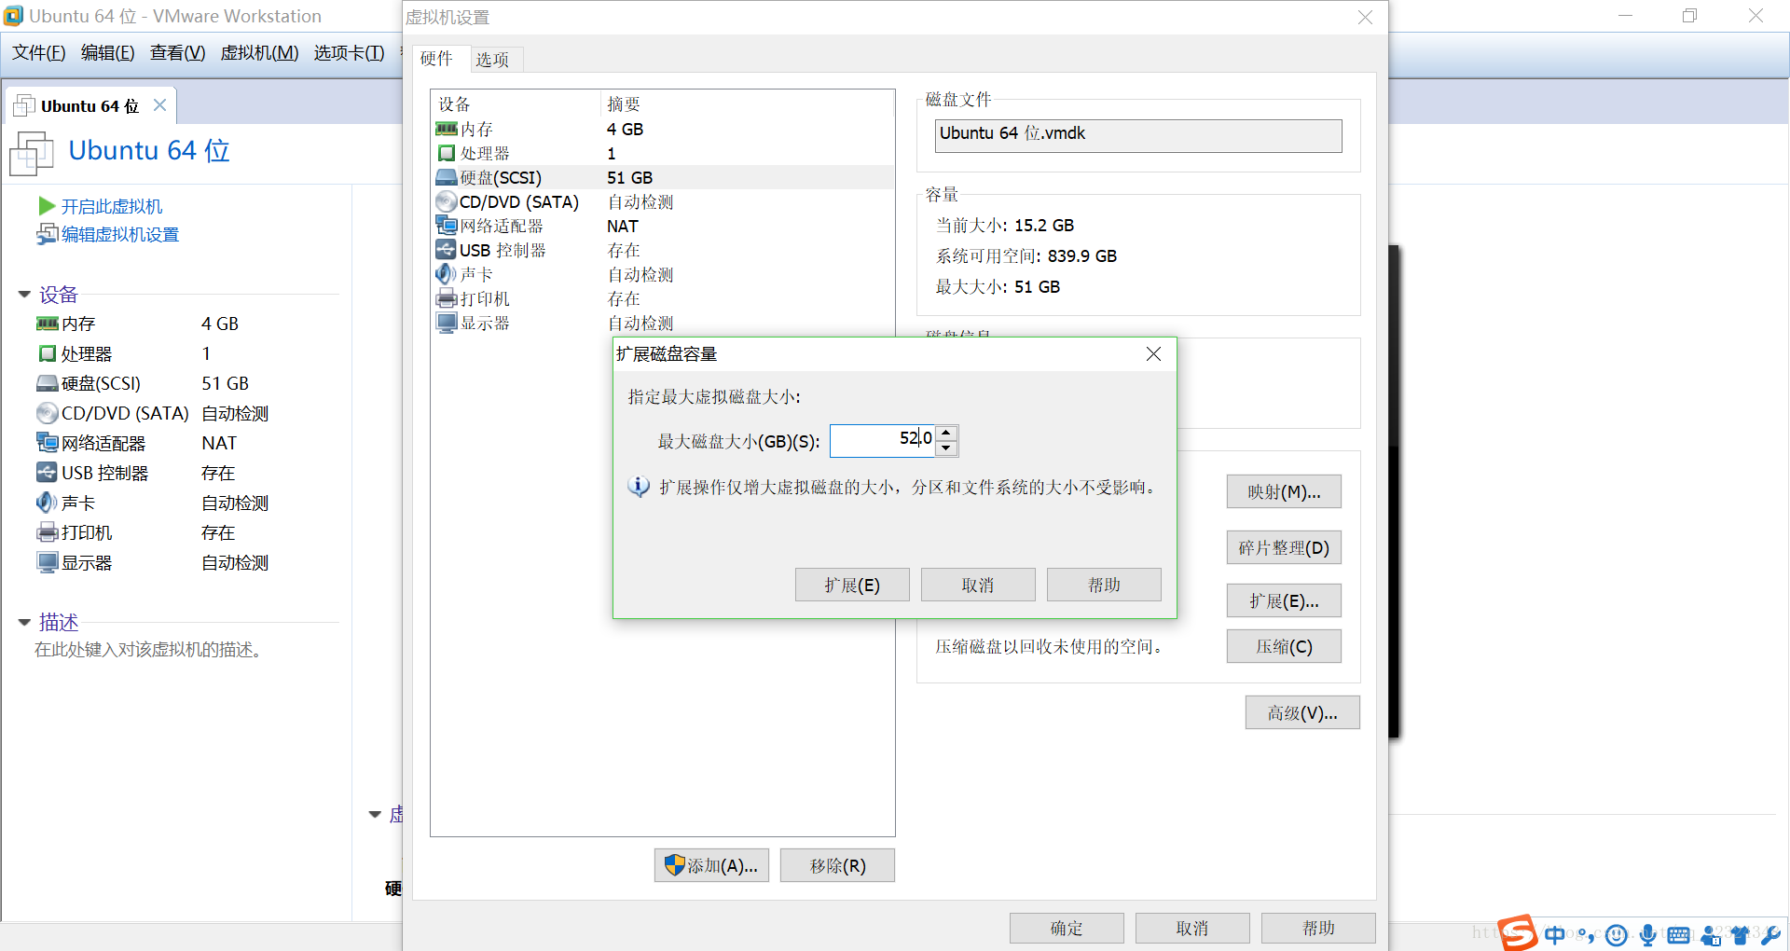This screenshot has width=1790, height=951.
Task: Click the info icon in expand disk dialog
Action: tap(639, 487)
